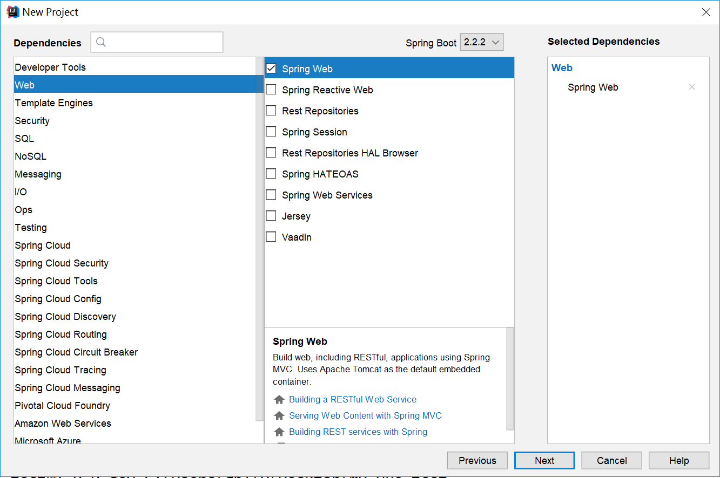Image resolution: width=720 pixels, height=478 pixels.
Task: Click the home icon beside Building REST services
Action: [279, 432]
